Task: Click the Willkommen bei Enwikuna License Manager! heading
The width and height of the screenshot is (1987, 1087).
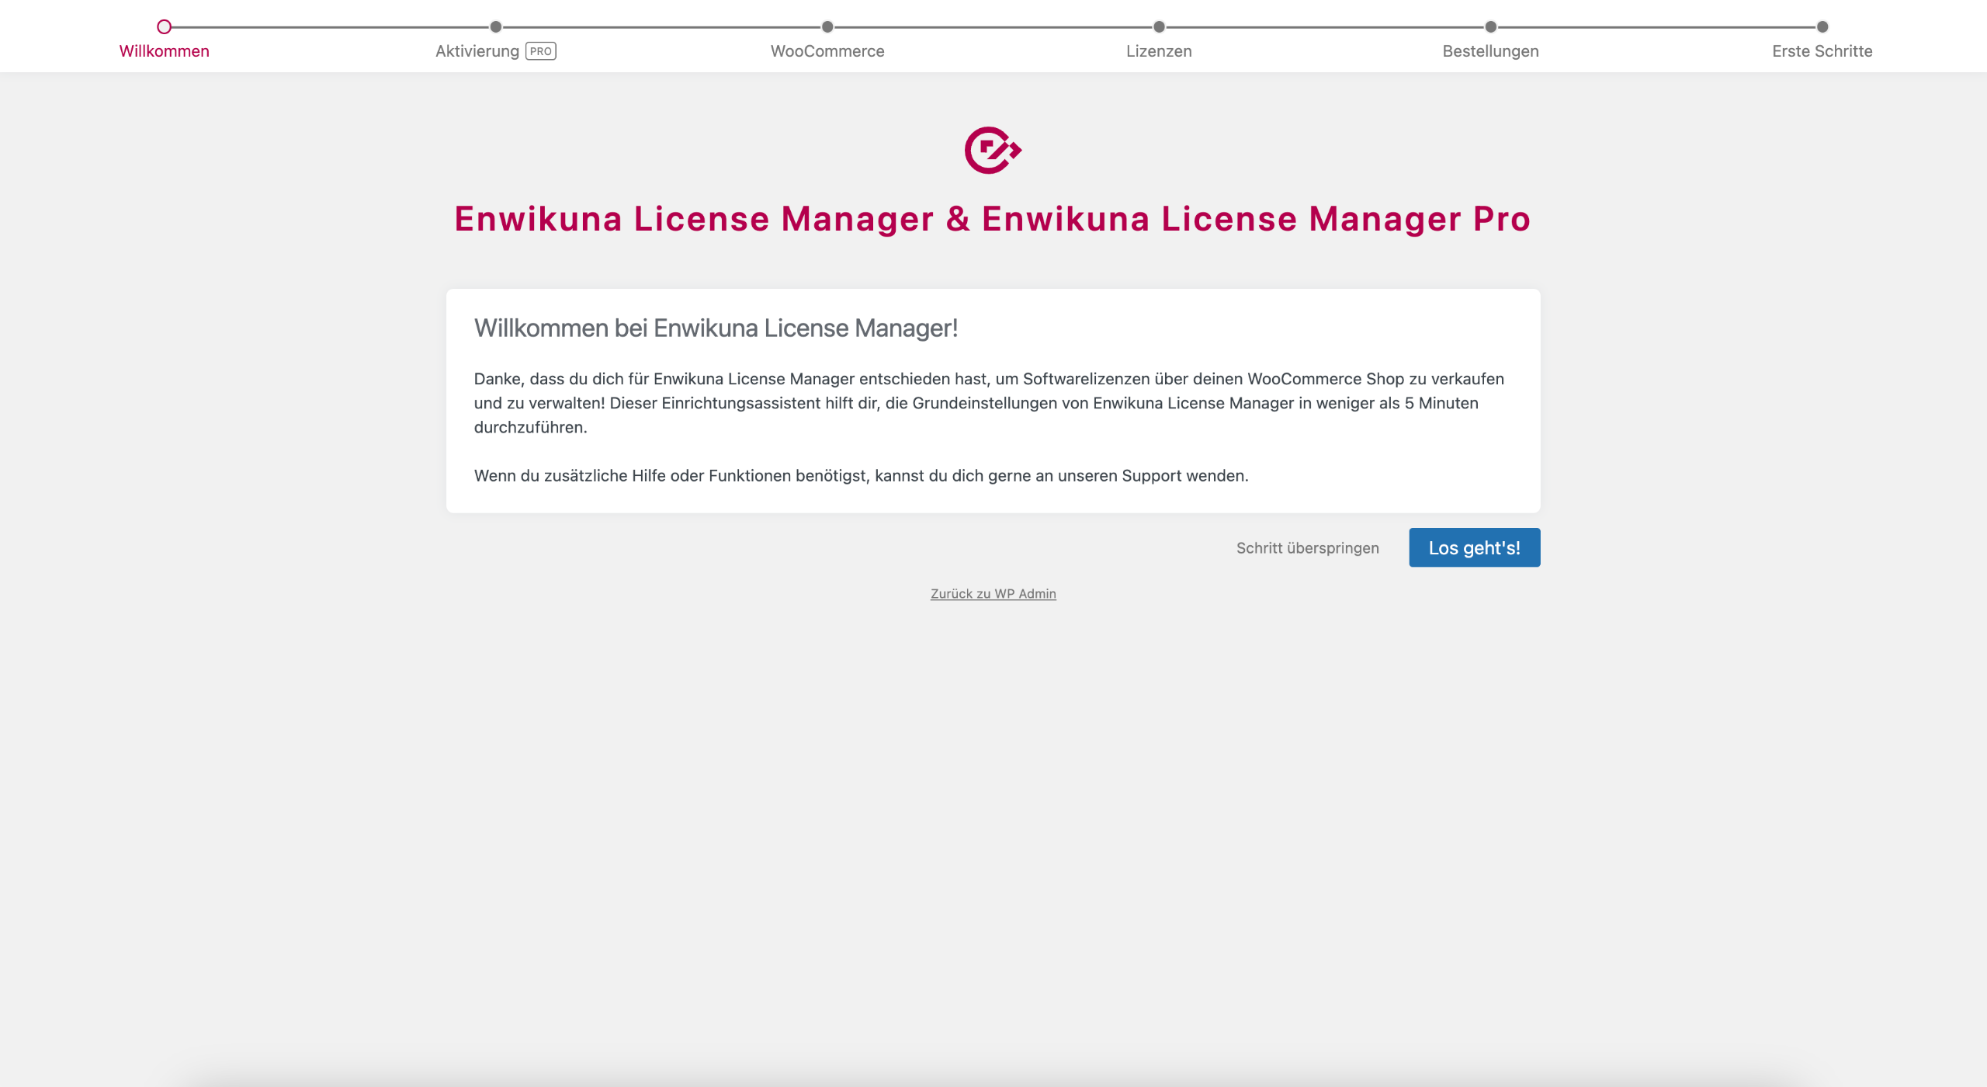Action: [x=716, y=328]
